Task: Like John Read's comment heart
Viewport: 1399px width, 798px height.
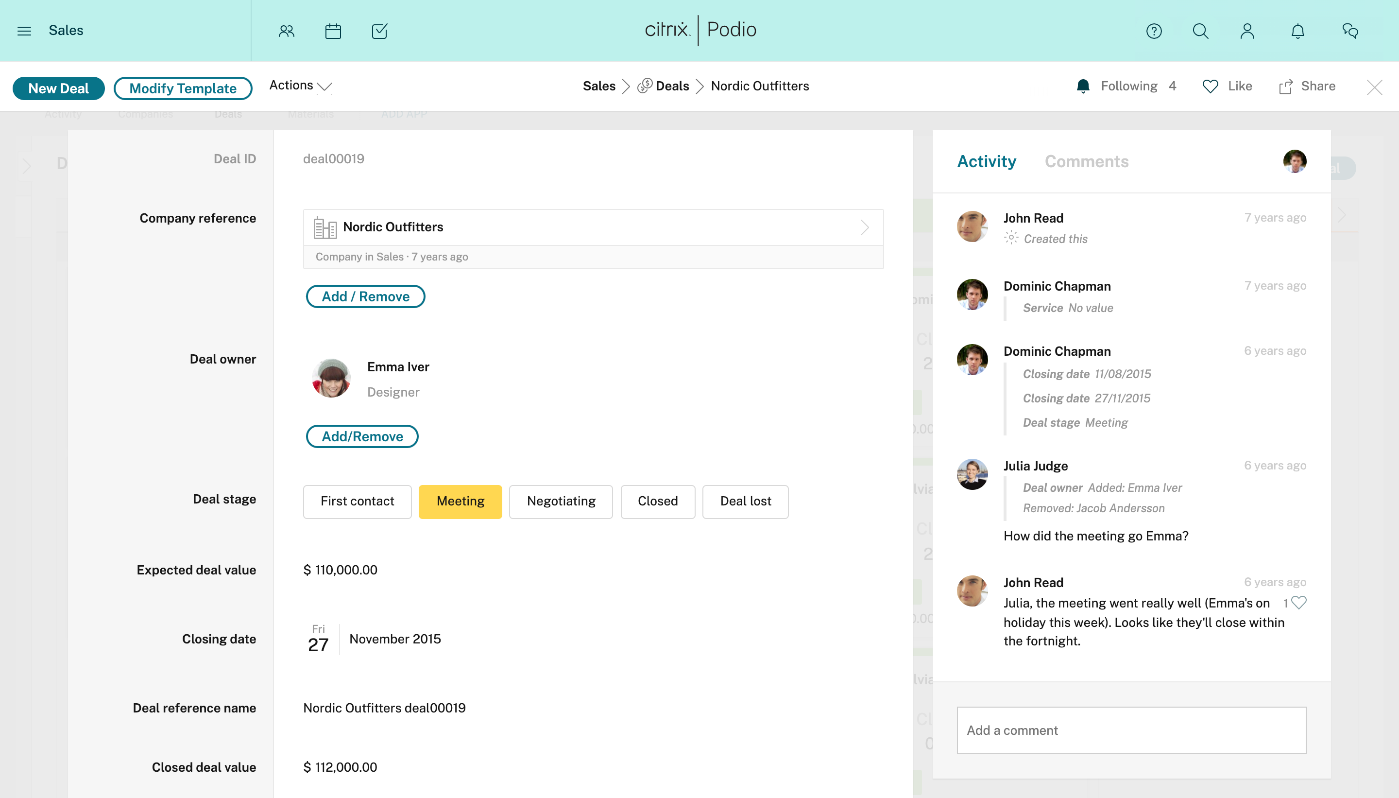Action: [1299, 602]
